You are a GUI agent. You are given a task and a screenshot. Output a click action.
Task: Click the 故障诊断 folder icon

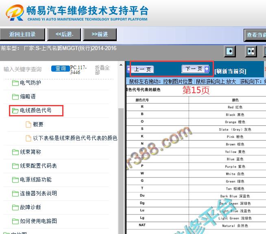pyautogui.click(x=15, y=208)
